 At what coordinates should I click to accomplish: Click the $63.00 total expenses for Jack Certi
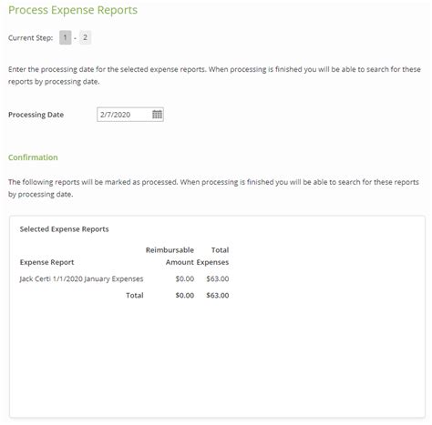tap(218, 278)
